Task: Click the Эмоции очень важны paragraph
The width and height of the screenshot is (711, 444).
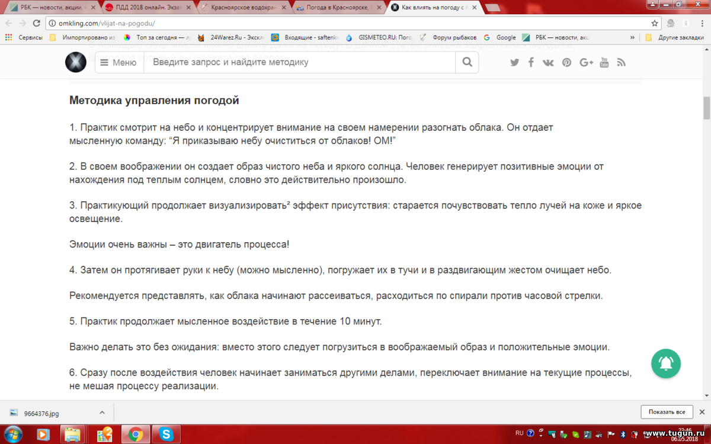Action: coord(180,244)
